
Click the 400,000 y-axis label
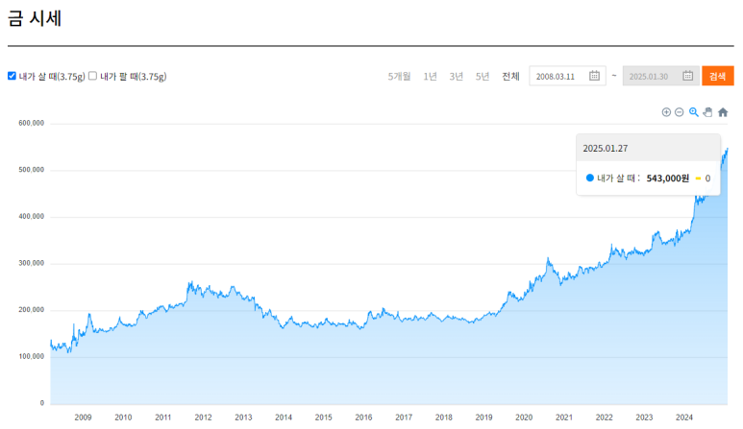click(32, 217)
